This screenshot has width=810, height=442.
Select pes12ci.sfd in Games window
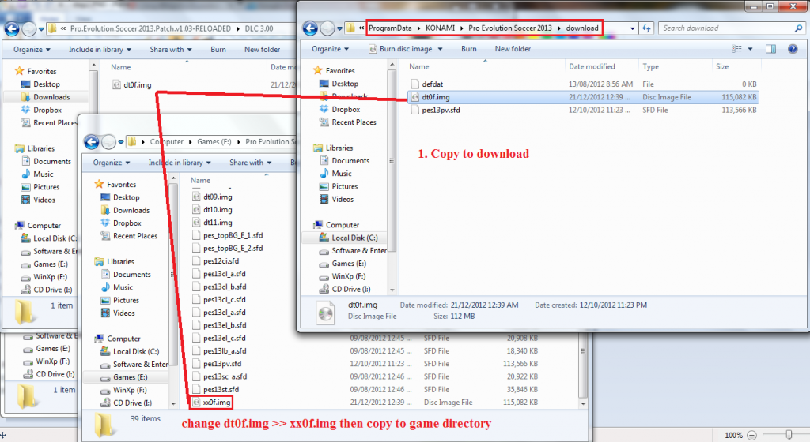point(215,261)
